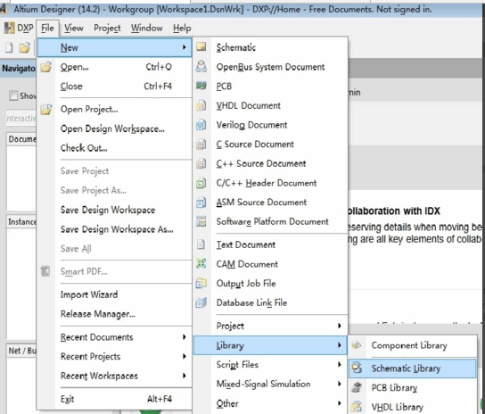Image resolution: width=485 pixels, height=414 pixels.
Task: Expand the Project submenu under New
Action: point(340,326)
